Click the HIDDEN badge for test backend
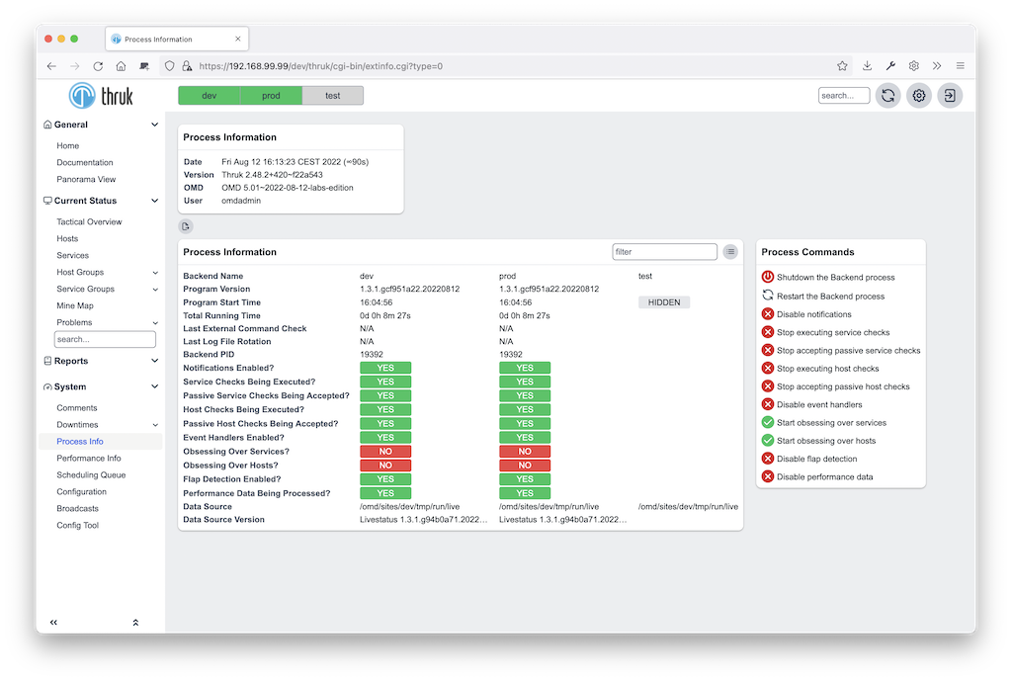The width and height of the screenshot is (1012, 681). (664, 302)
